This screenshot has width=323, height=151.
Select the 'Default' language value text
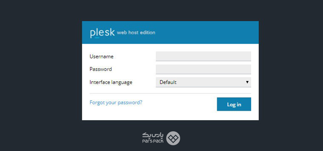[168, 82]
